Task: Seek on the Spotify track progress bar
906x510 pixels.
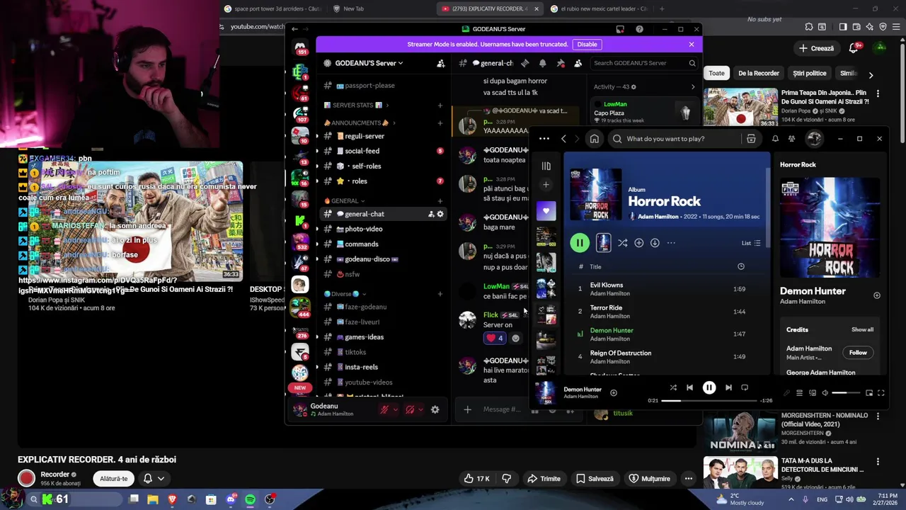Action: (x=709, y=400)
